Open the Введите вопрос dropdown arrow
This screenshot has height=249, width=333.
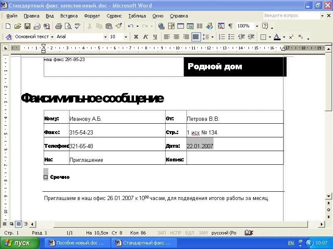pyautogui.click(x=322, y=16)
